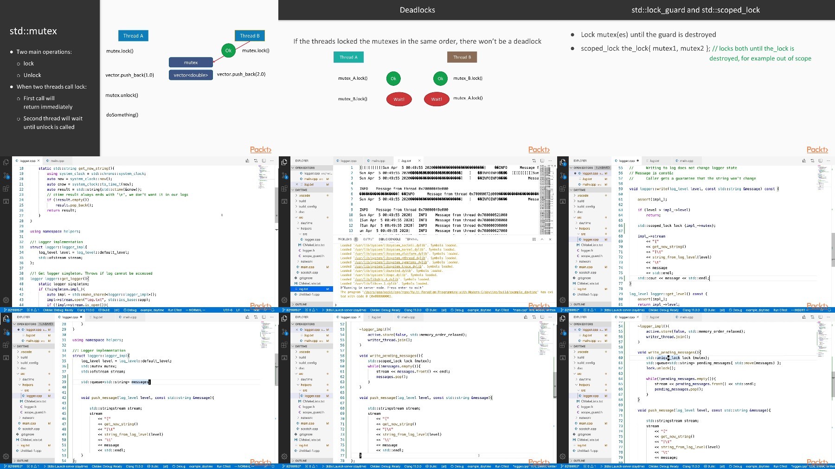Click Run CTest in the Debug Console frame status bar
The height and width of the screenshot is (469, 835).
point(501,310)
